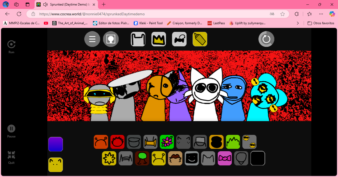Open the Otros favoritos folder

[321, 23]
